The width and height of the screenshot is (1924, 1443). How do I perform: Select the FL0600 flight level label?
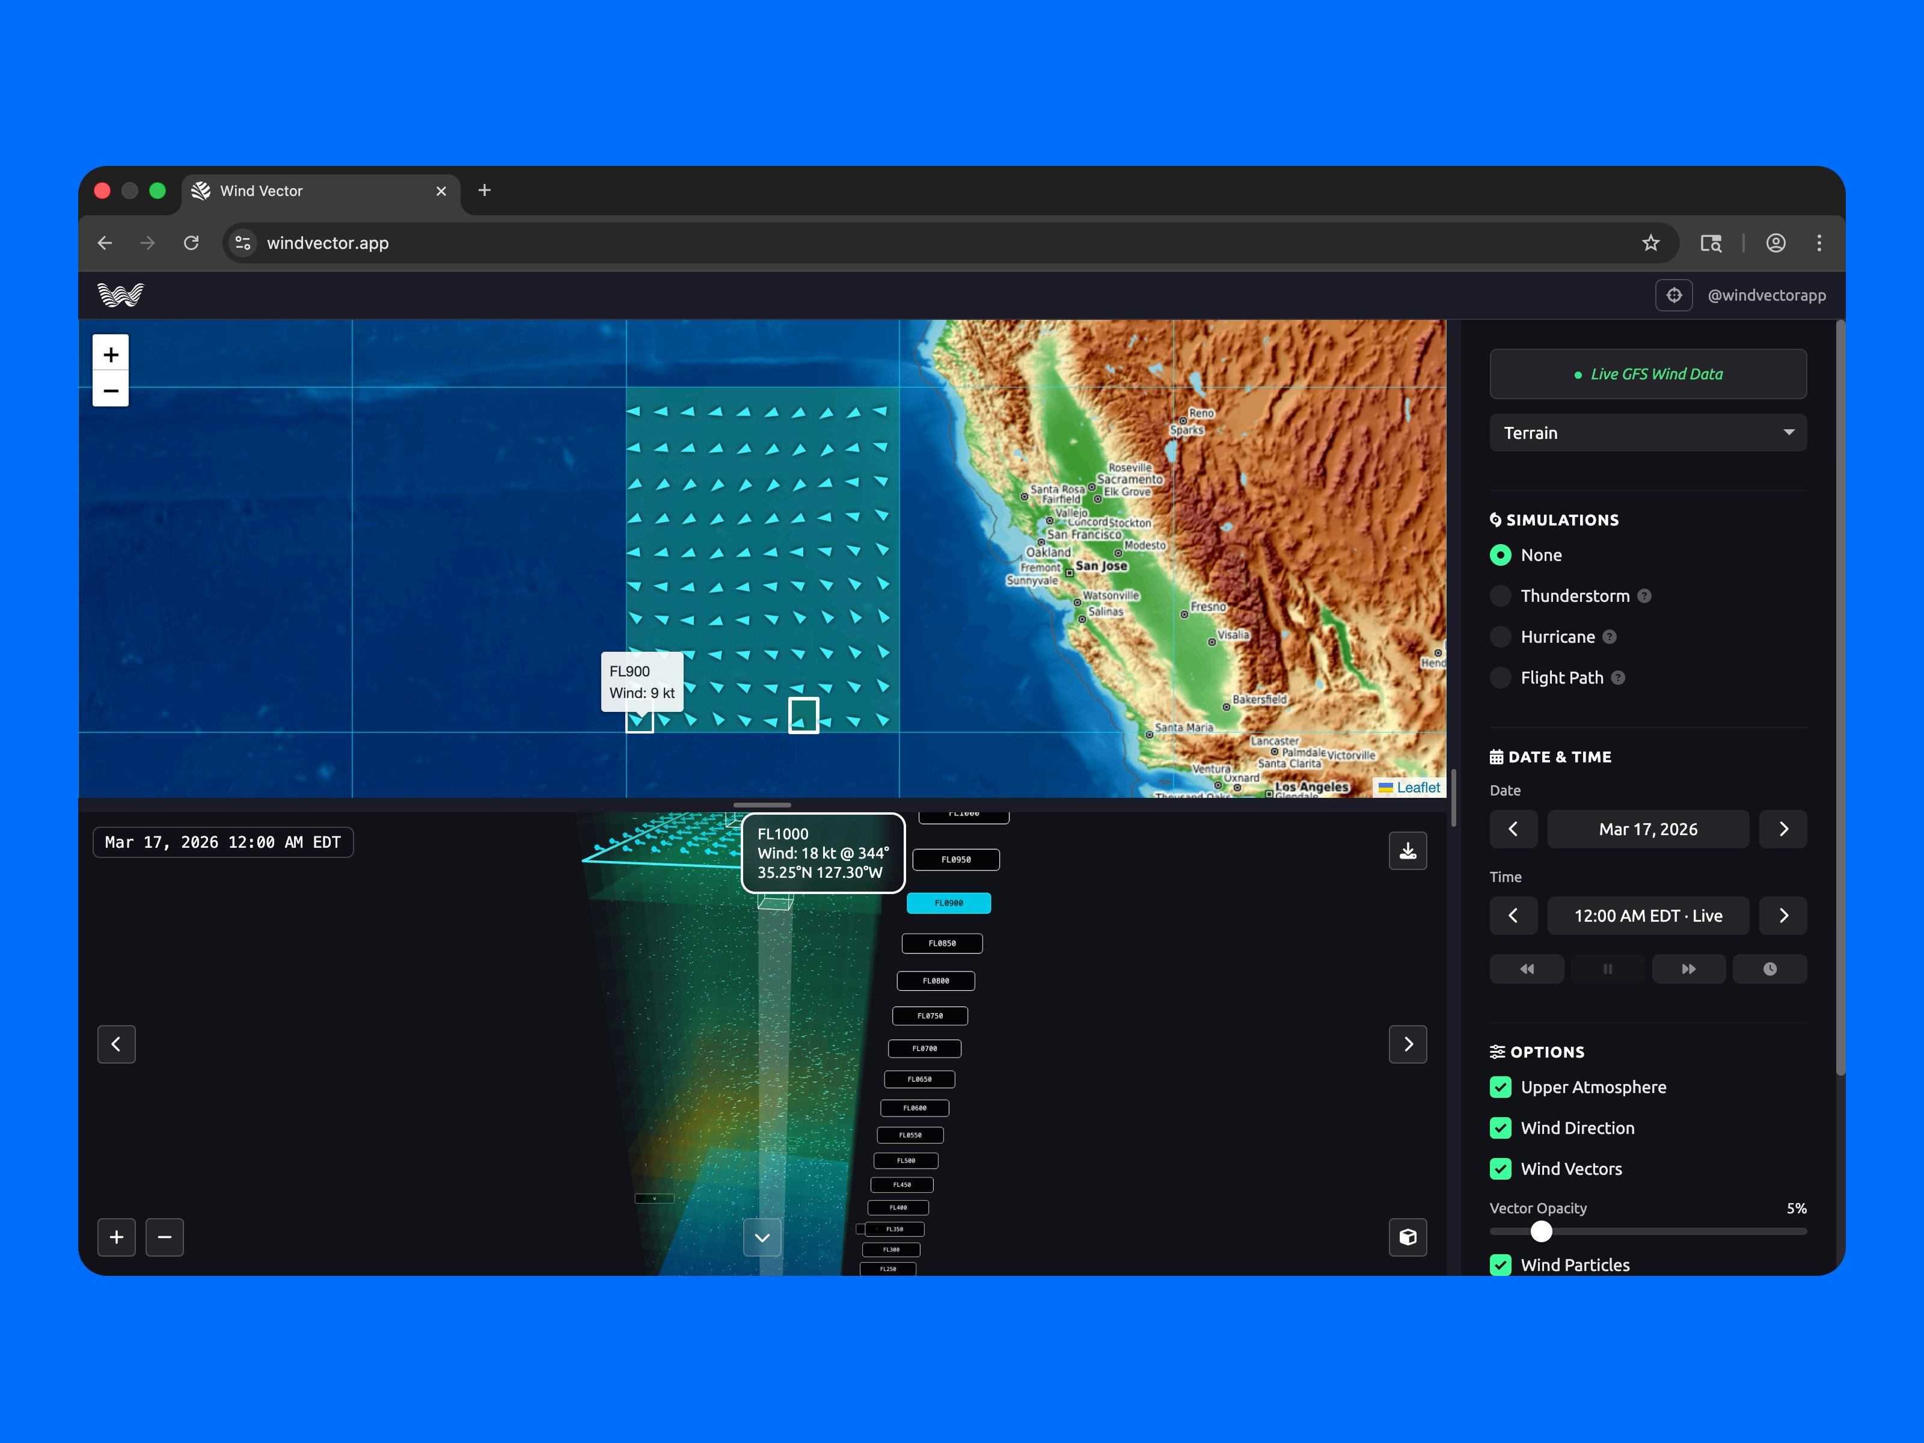914,1108
